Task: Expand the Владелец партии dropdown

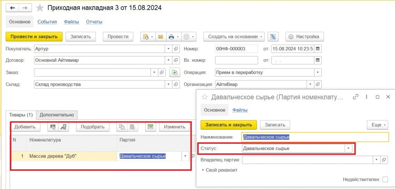Action: 376,160
